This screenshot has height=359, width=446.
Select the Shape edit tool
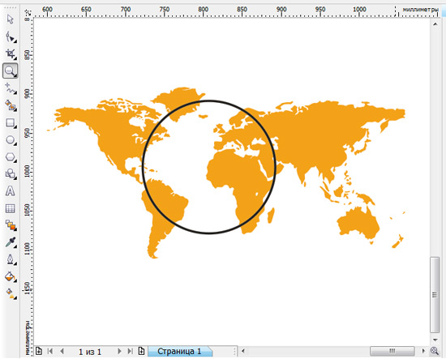click(11, 37)
